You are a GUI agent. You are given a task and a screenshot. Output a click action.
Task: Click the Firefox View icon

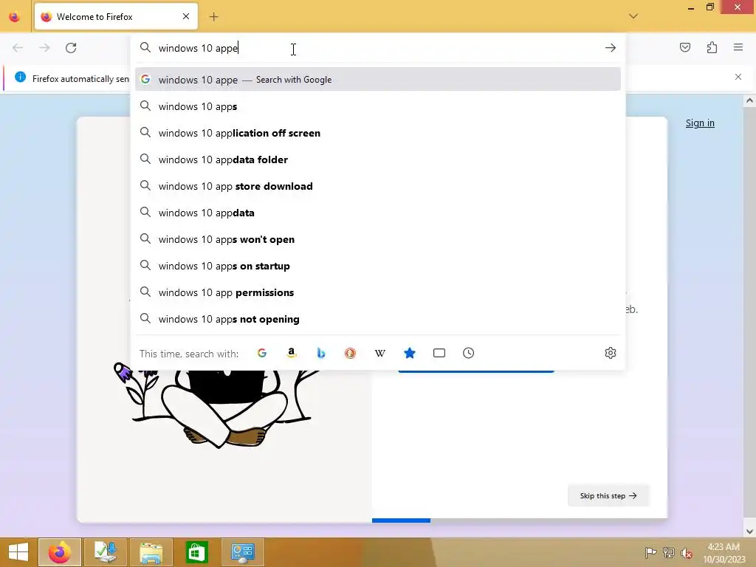click(x=15, y=17)
